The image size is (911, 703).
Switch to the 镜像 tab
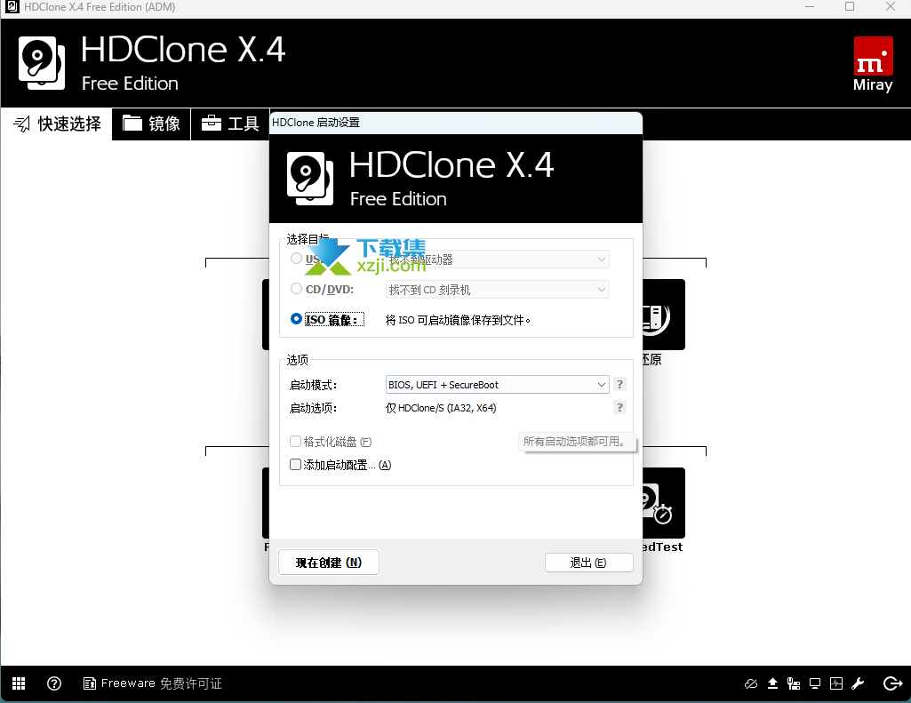click(x=151, y=124)
